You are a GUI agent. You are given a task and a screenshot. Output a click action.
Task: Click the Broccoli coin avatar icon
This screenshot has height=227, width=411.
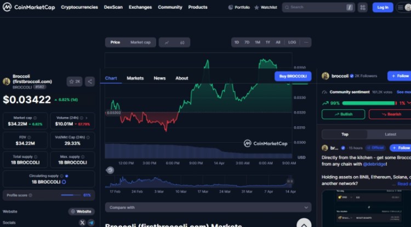pos(6,82)
